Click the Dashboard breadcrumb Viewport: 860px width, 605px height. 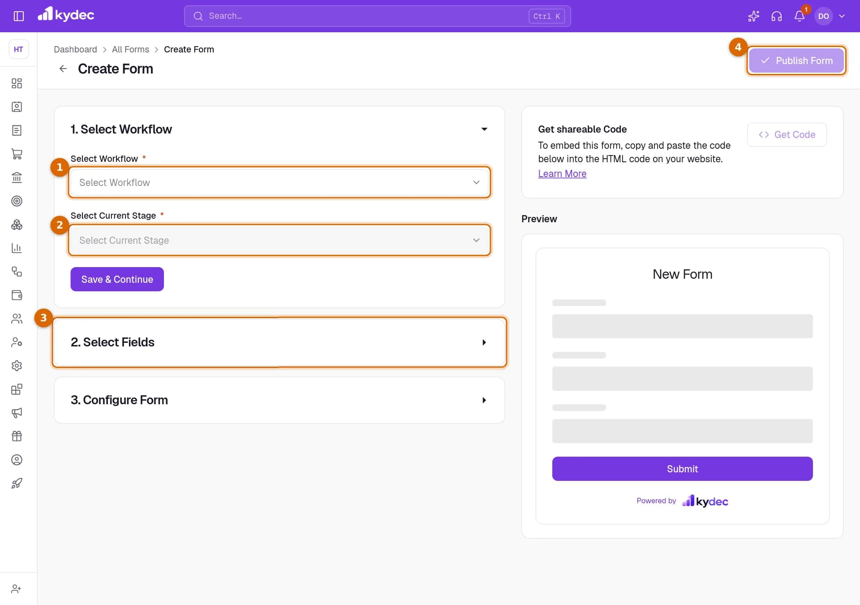[75, 49]
